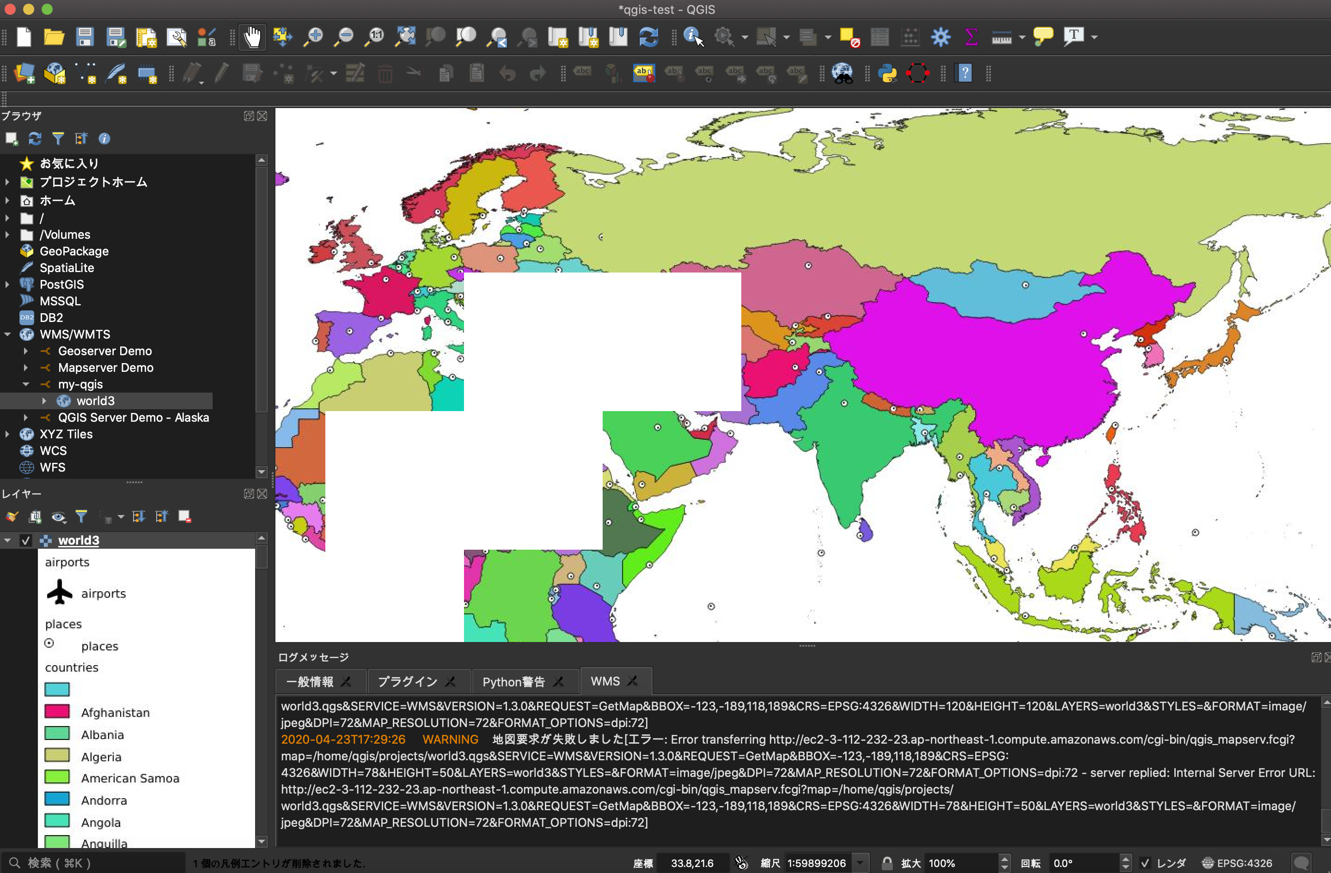Switch to the Python警告 log tab
This screenshot has height=873, width=1331.
click(514, 681)
